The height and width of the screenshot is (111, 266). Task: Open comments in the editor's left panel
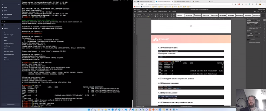point(135,23)
